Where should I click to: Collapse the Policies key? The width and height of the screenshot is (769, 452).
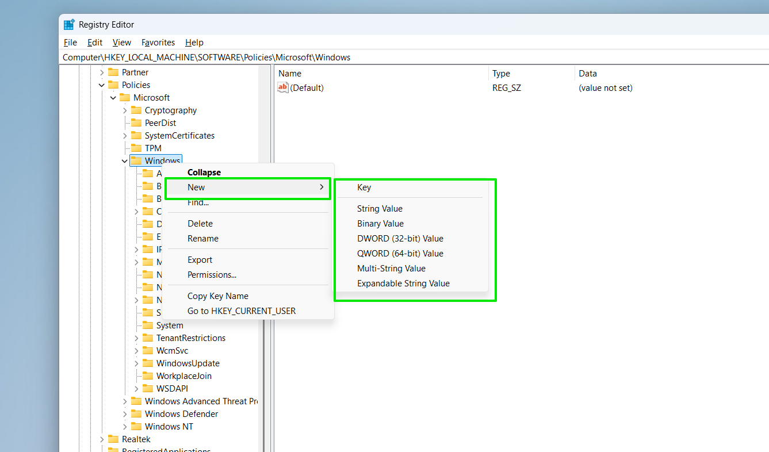102,85
